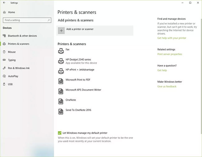The height and width of the screenshot is (157, 202).
Task: Select the Fax printer name
Action: (x=67, y=49)
